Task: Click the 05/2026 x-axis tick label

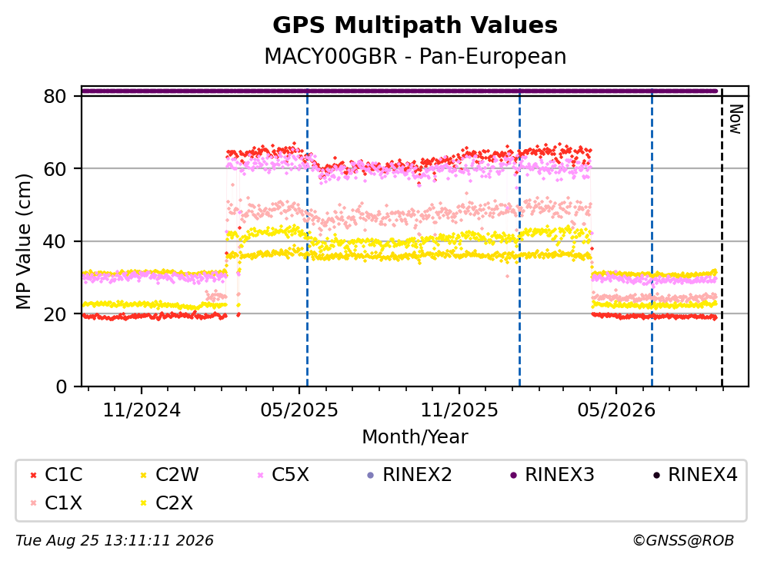Action: [616, 410]
